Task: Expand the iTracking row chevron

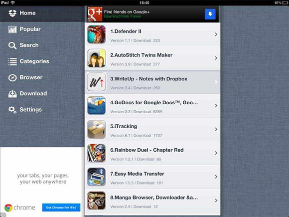Action: click(216, 129)
